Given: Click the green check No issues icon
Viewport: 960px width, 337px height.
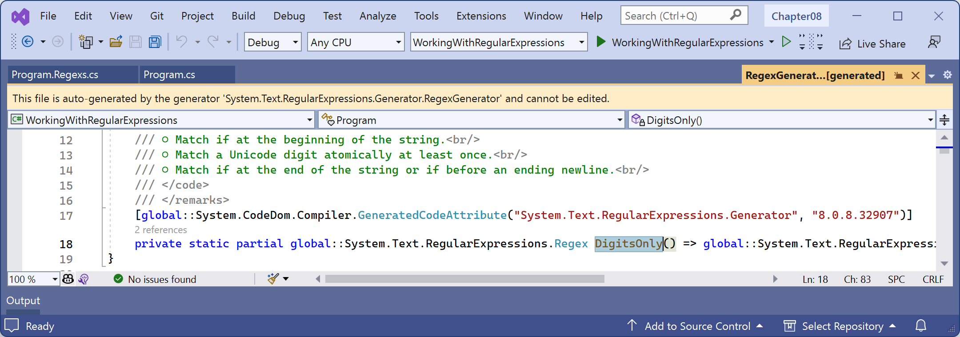Looking at the screenshot, I should click(118, 279).
